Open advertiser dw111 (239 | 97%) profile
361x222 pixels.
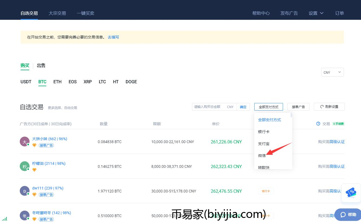(x=48, y=188)
